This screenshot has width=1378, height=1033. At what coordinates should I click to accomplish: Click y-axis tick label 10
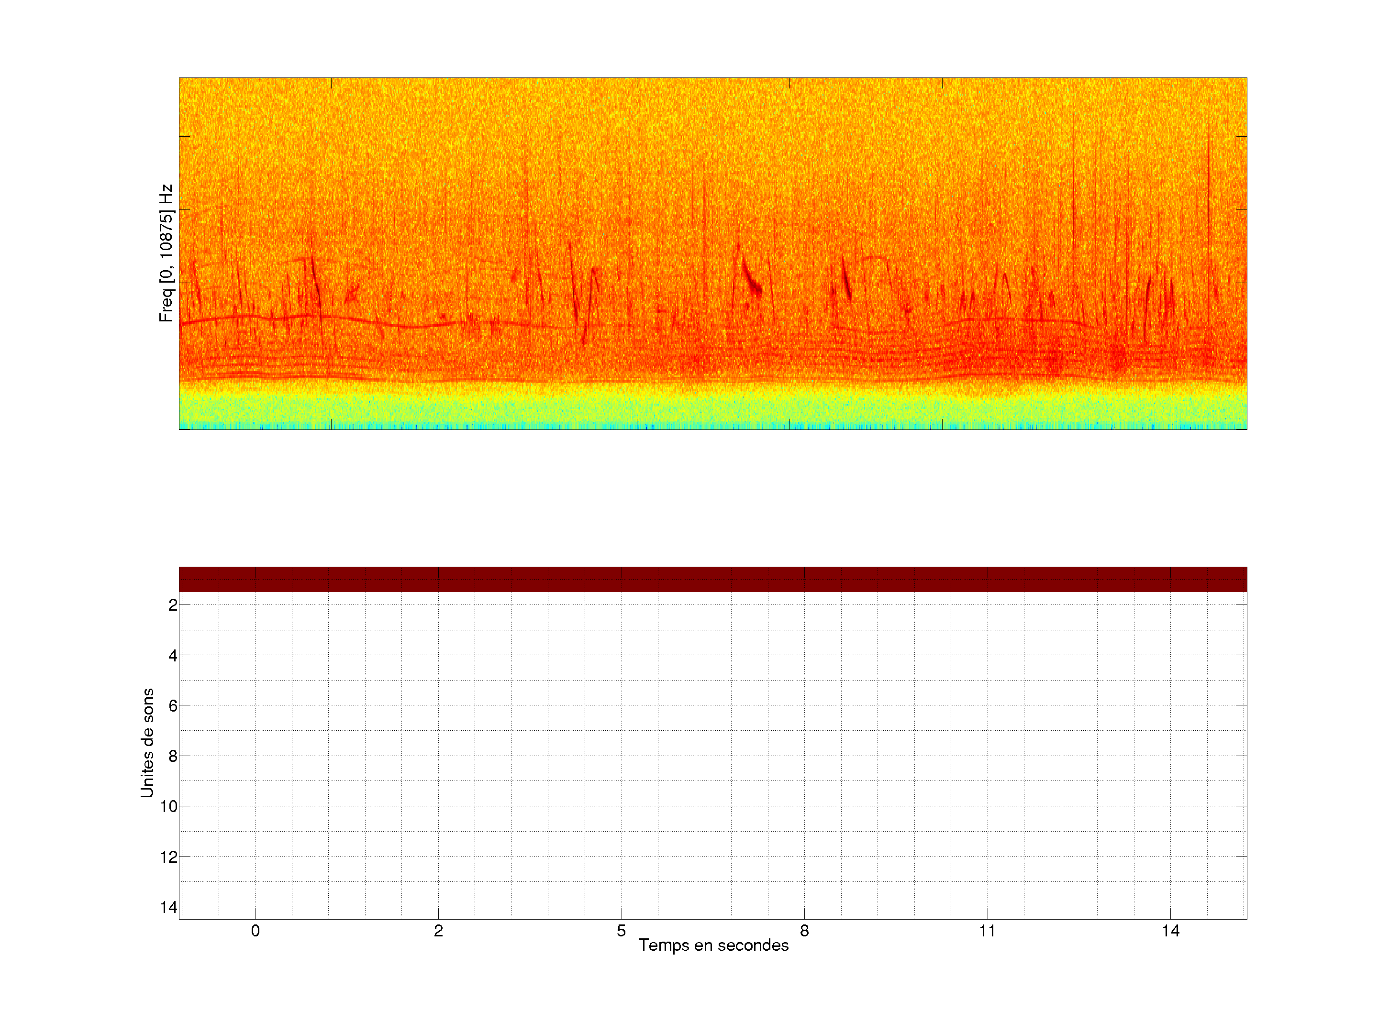(x=169, y=807)
